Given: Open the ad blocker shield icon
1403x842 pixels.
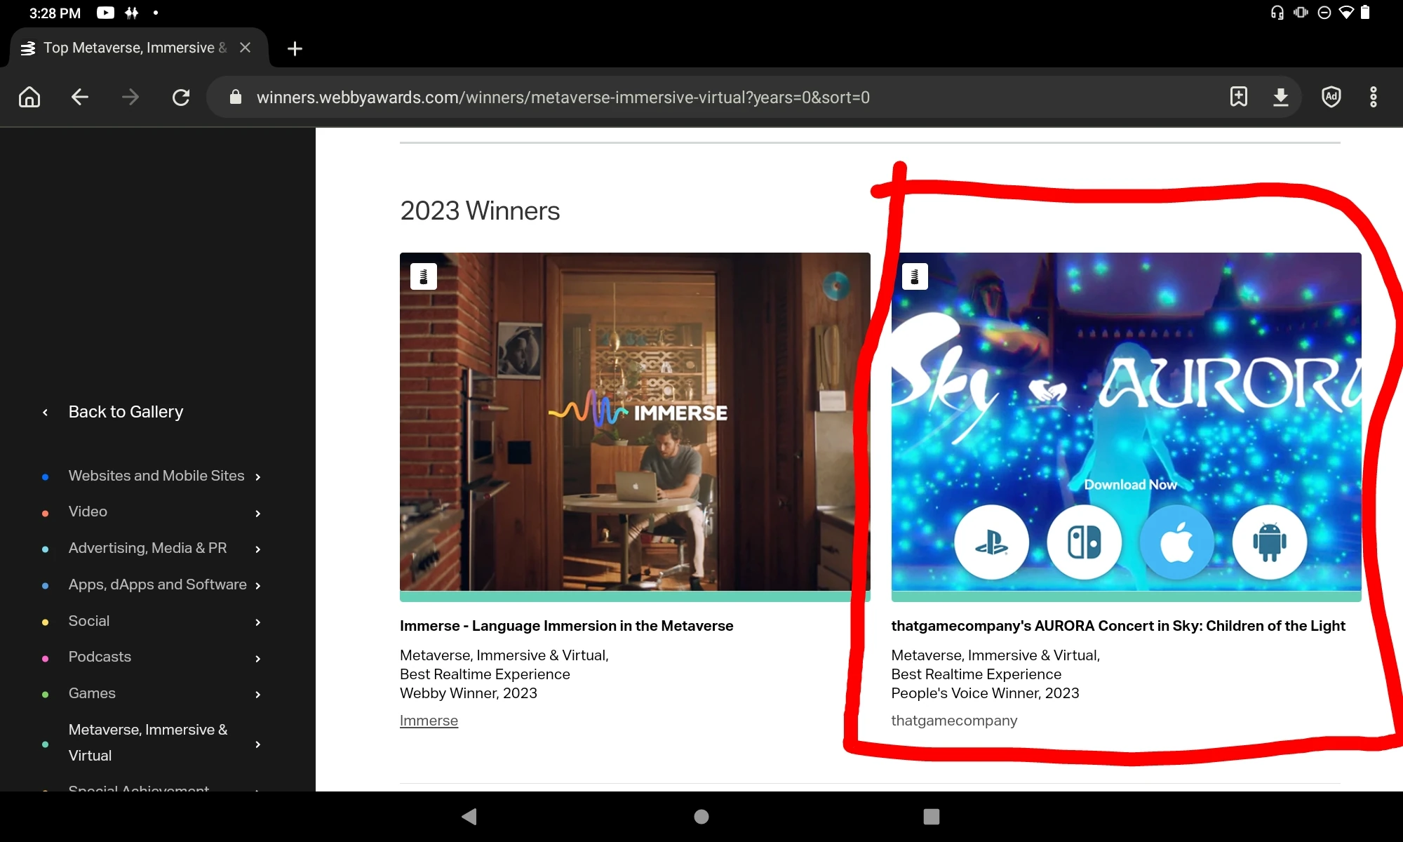Looking at the screenshot, I should (1331, 97).
